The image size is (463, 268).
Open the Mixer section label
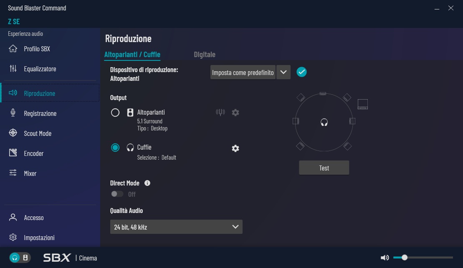pos(30,173)
